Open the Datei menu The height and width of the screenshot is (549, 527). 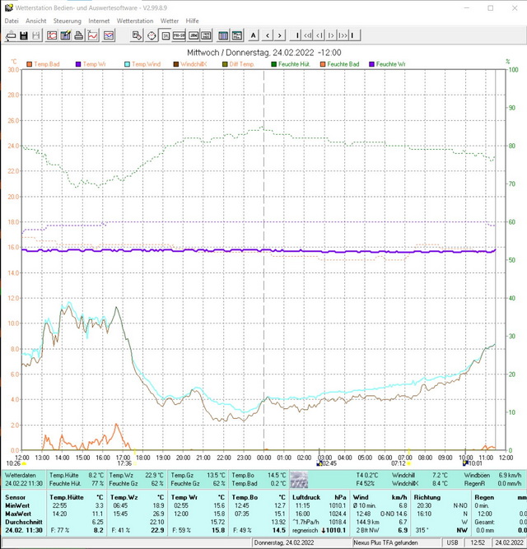click(x=12, y=21)
